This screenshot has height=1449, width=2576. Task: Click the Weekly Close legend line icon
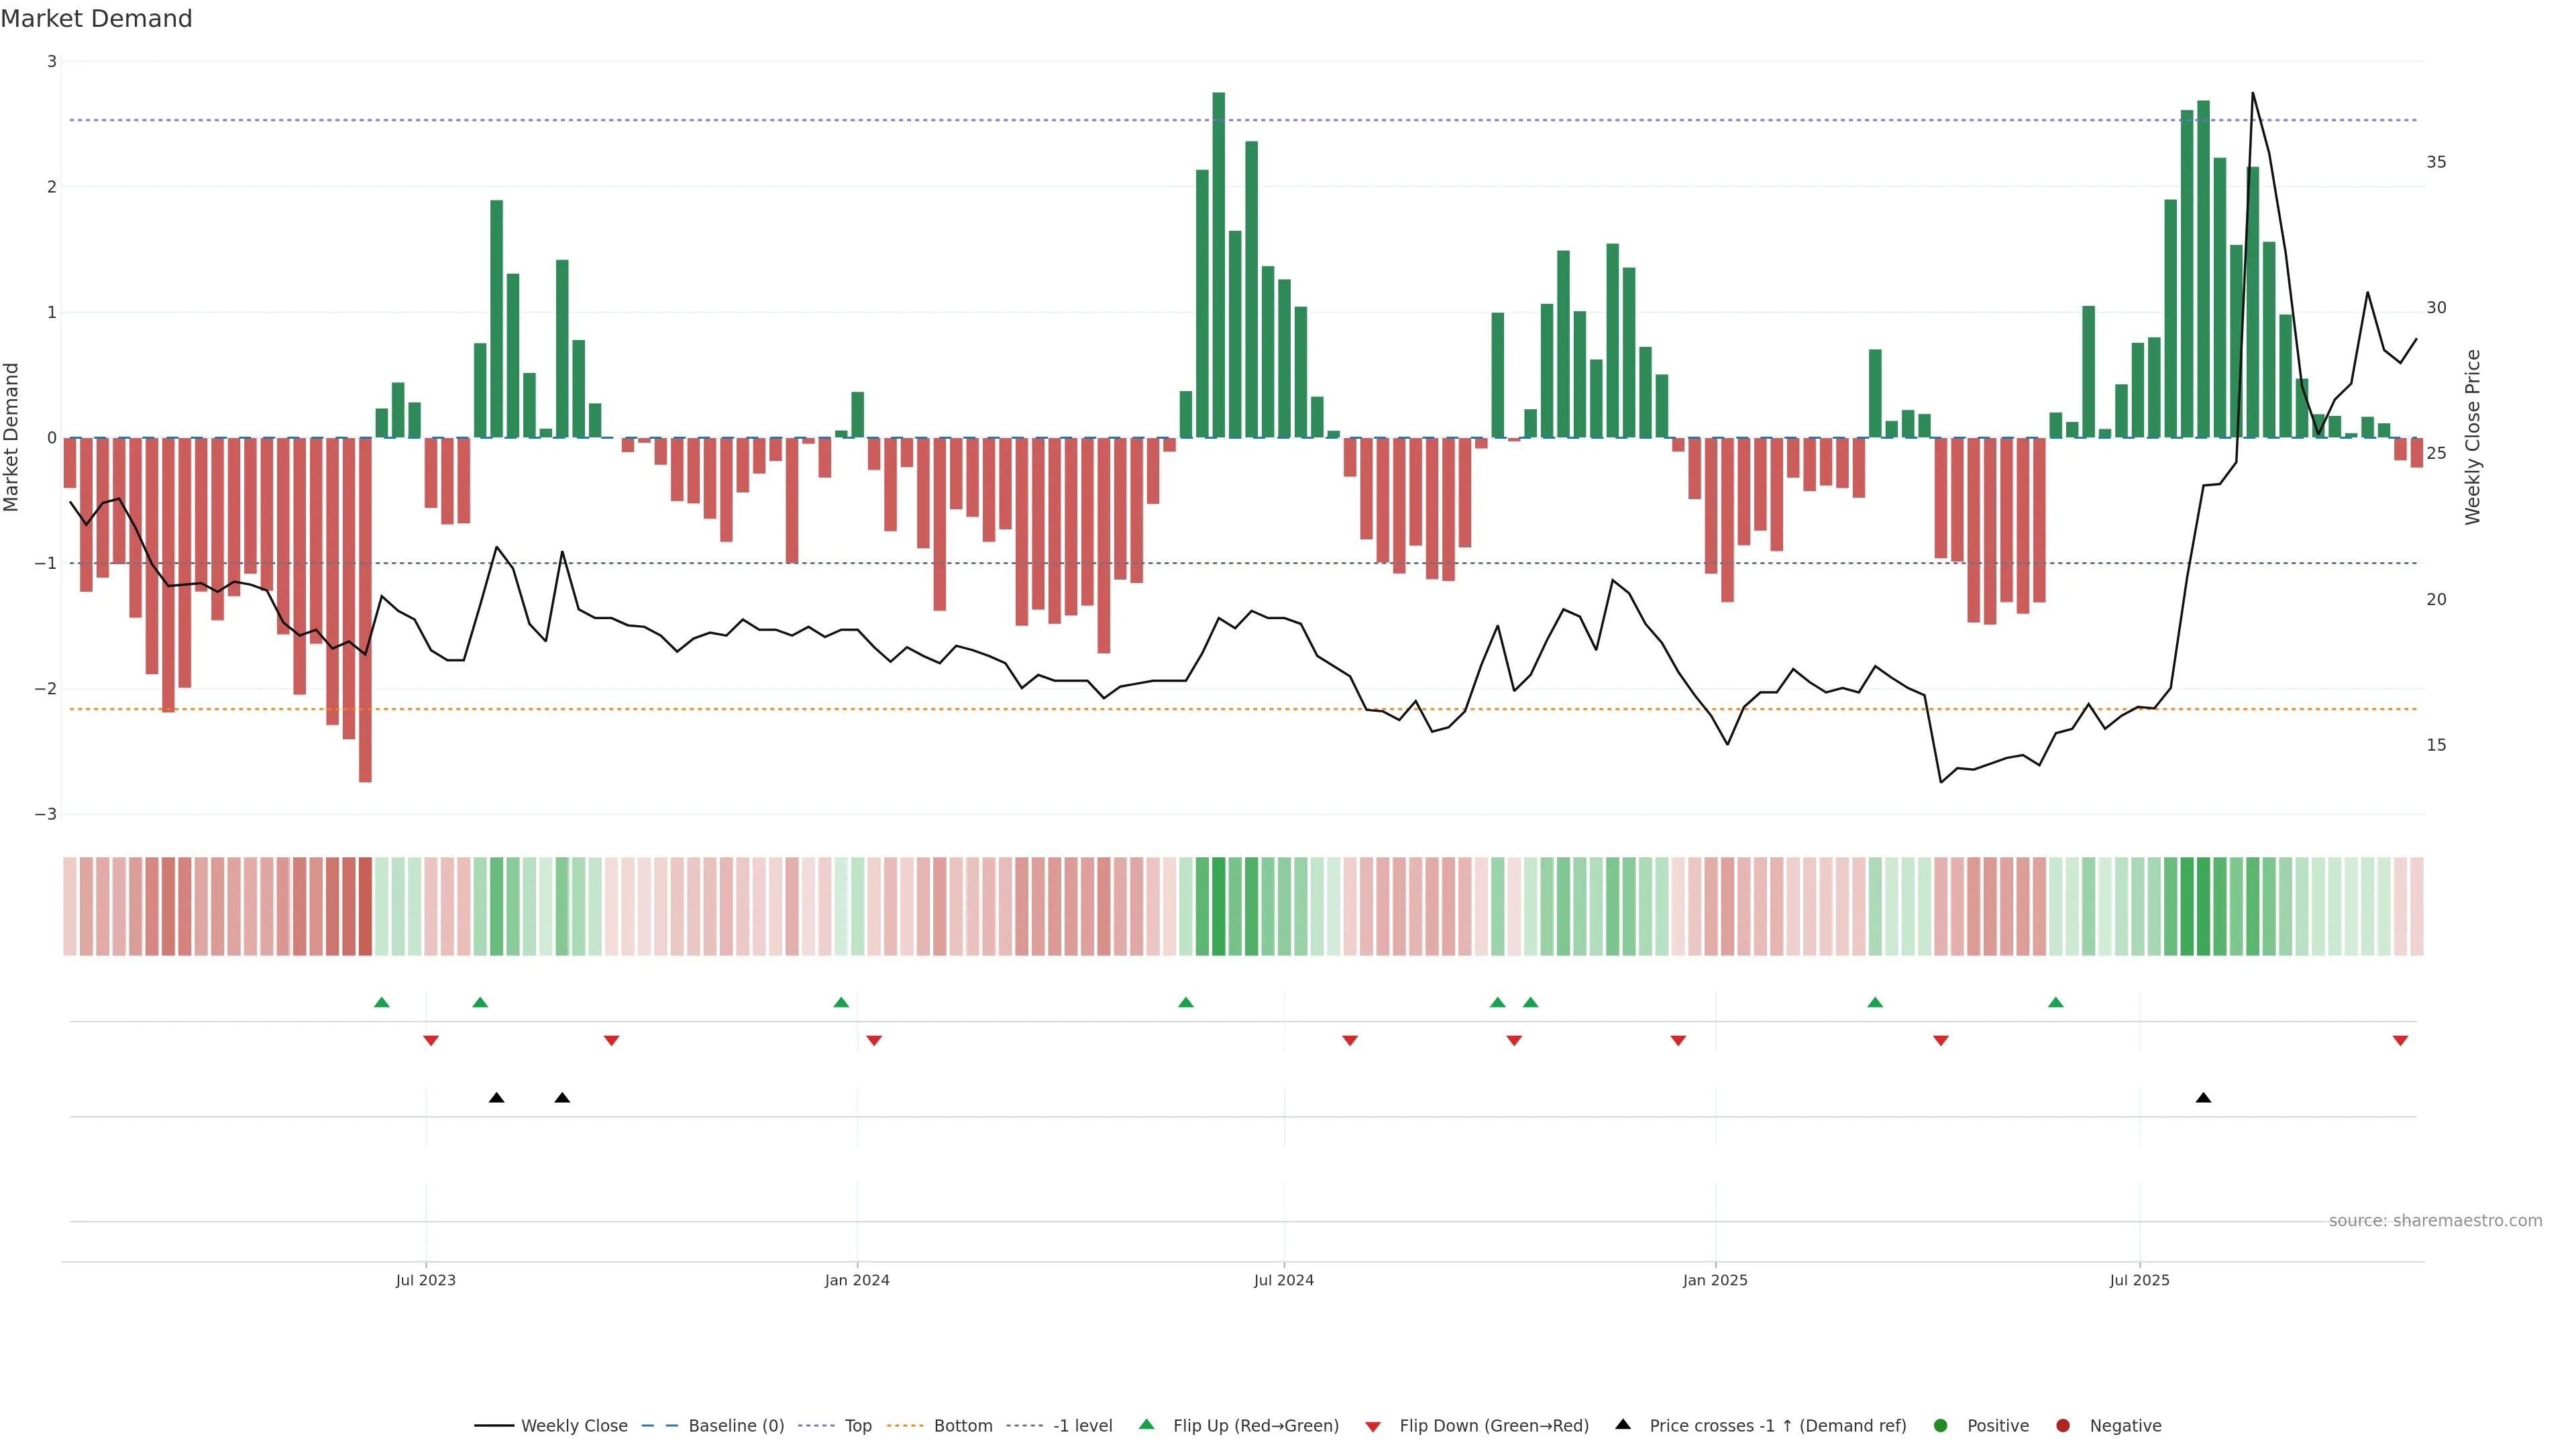pyautogui.click(x=494, y=1426)
